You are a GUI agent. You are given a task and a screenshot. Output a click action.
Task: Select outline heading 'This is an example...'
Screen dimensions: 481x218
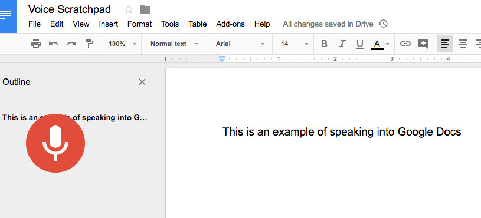(x=75, y=118)
